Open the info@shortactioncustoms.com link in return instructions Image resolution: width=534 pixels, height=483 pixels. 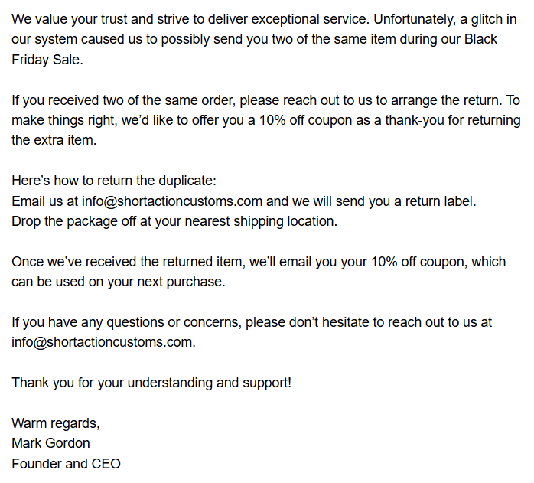172,201
